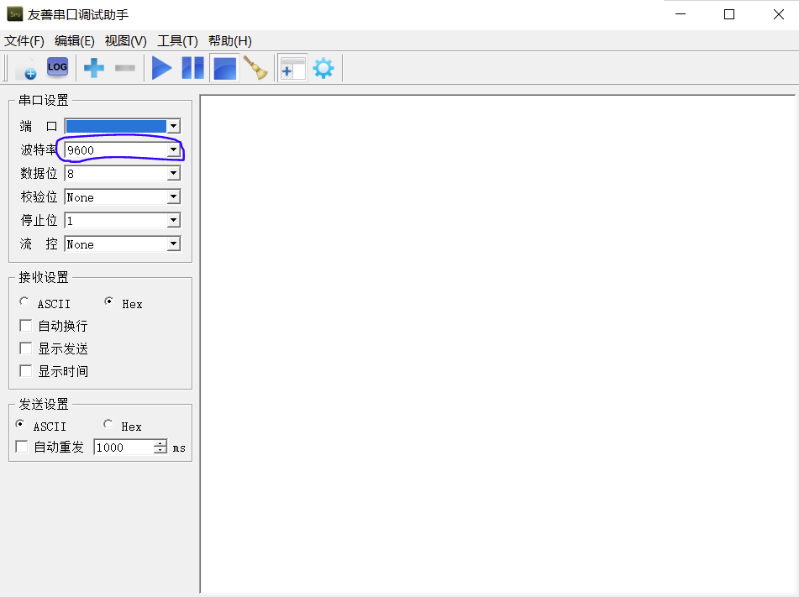Click the Pause icon in toolbar
Viewport: 799px width, 597px height.
coord(192,68)
